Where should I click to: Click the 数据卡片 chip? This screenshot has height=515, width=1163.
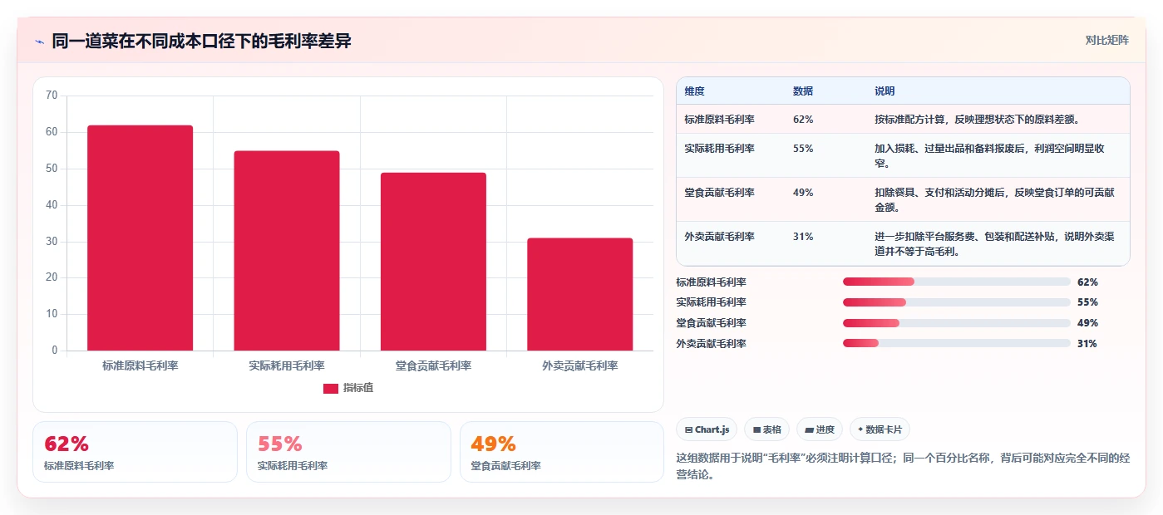pyautogui.click(x=880, y=429)
